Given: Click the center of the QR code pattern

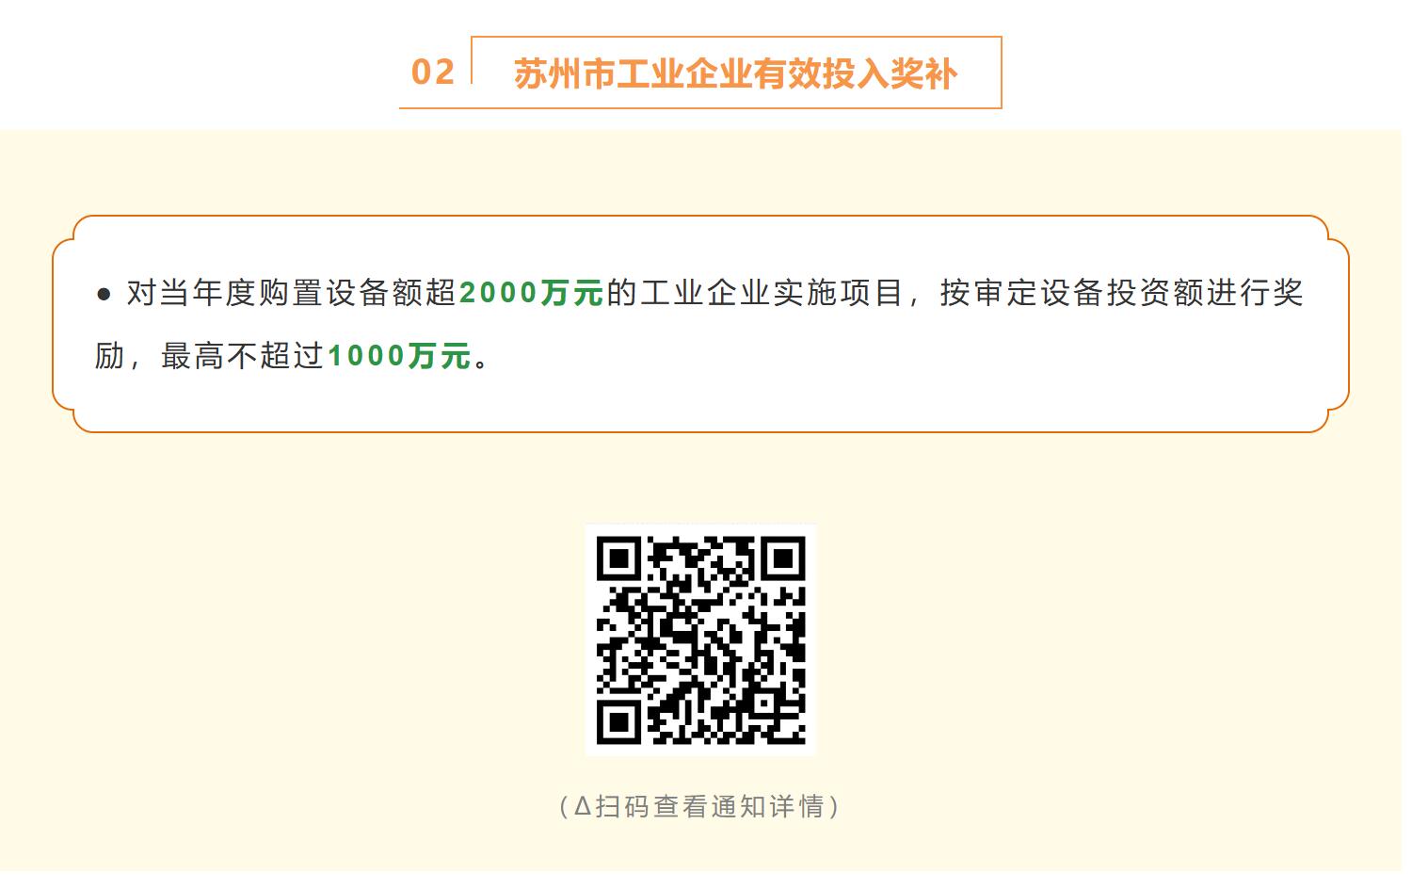Looking at the screenshot, I should (700, 640).
